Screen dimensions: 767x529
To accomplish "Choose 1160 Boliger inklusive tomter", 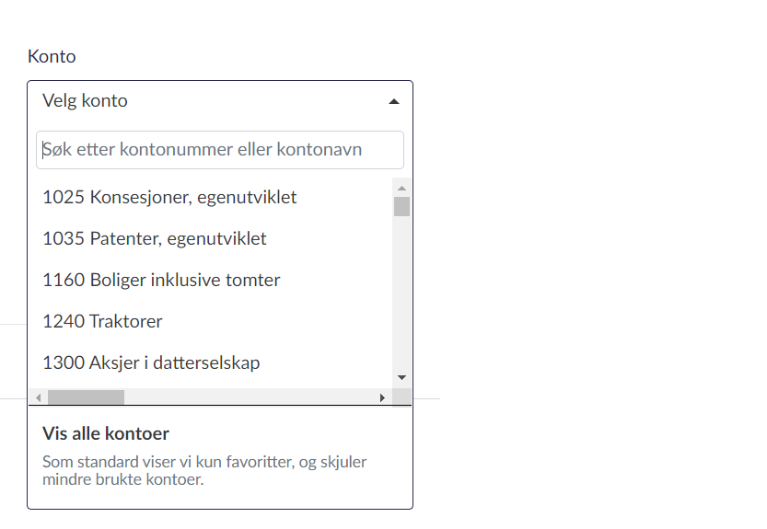I will click(x=161, y=280).
